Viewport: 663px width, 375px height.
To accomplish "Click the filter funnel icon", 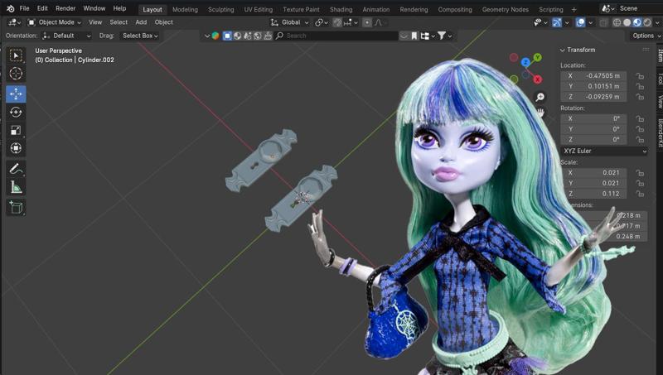I will click(x=442, y=36).
